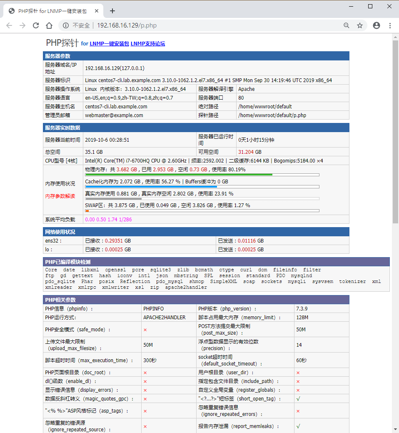Click the webmaster@example.com admin email

coord(114,115)
